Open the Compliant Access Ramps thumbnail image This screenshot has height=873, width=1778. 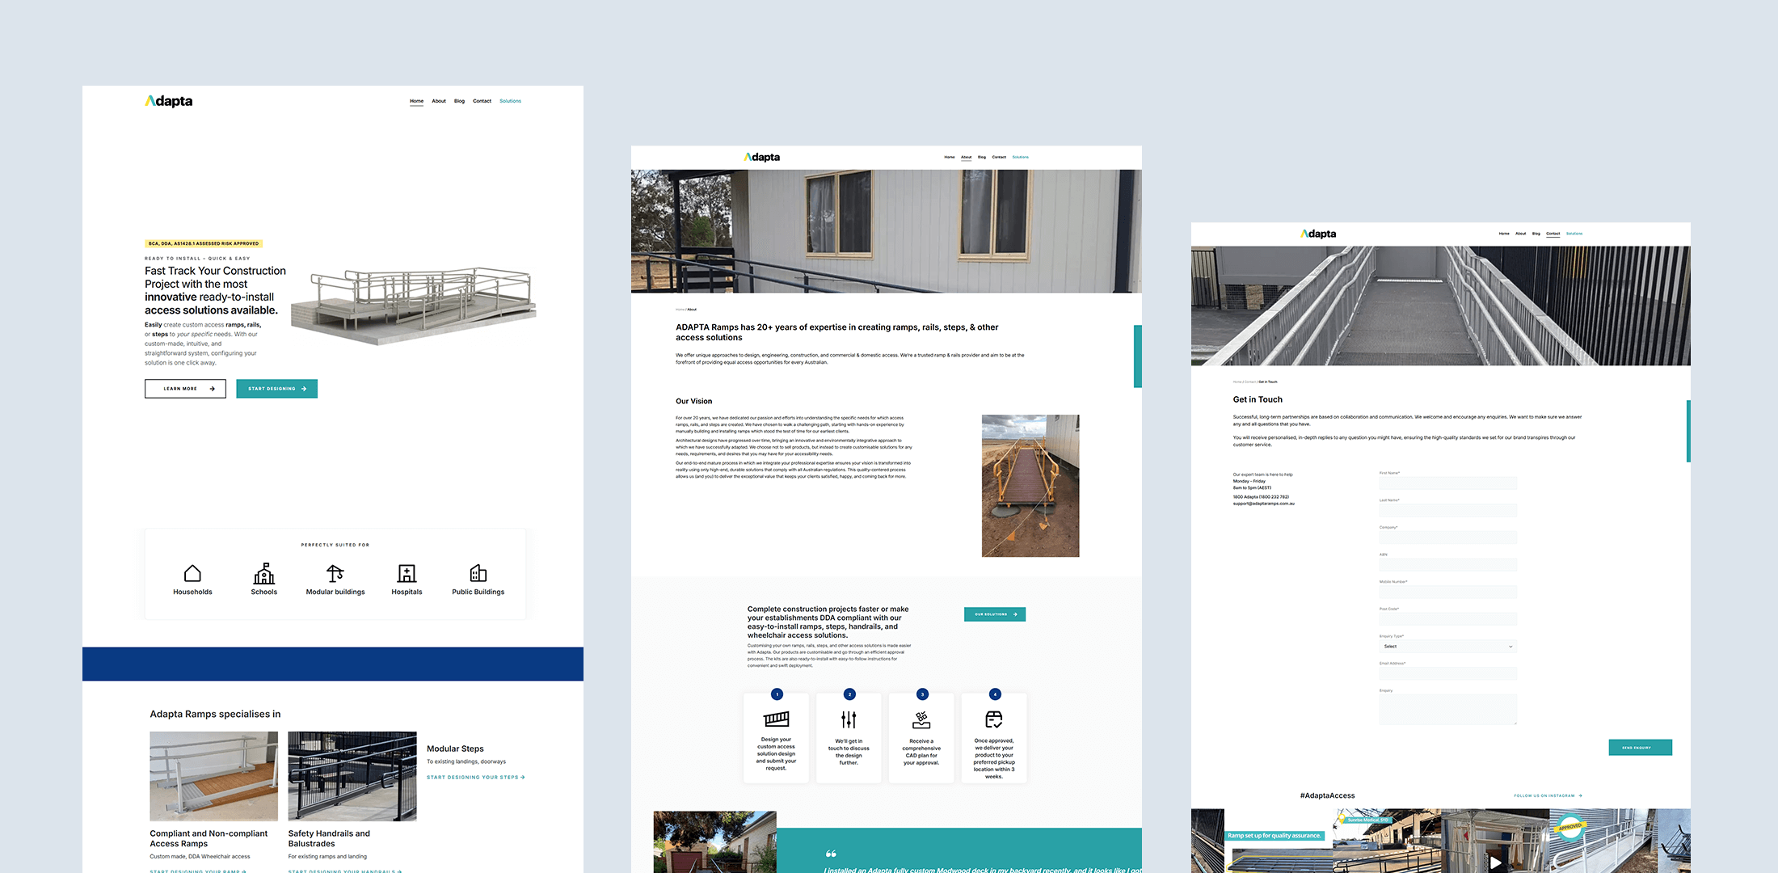(213, 776)
